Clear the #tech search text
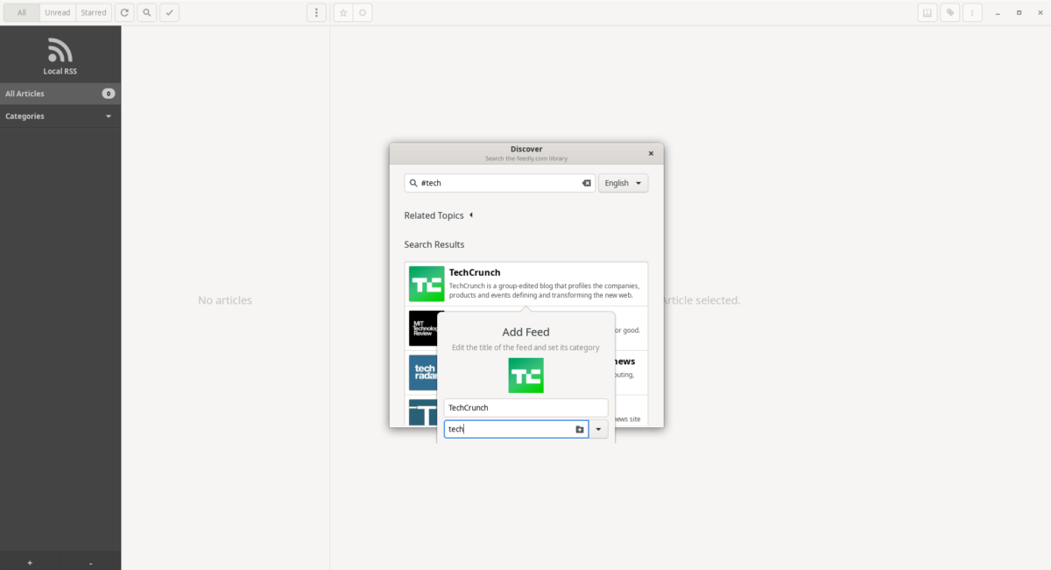The height and width of the screenshot is (570, 1051). pyautogui.click(x=587, y=183)
